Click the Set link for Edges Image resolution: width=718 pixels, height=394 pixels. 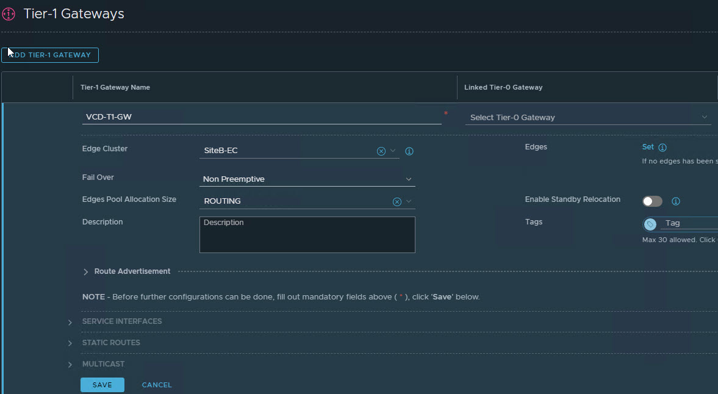[x=648, y=147]
